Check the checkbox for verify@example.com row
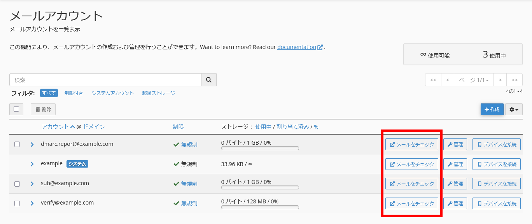Screen dimensions: 532x224 click(x=16, y=203)
